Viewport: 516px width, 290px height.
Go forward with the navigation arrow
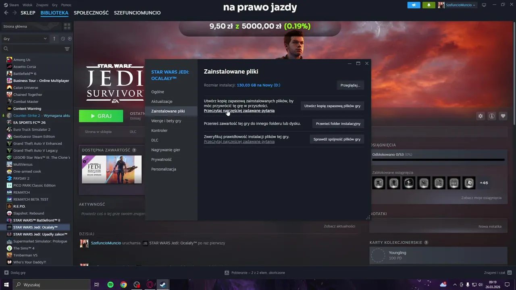pos(15,13)
